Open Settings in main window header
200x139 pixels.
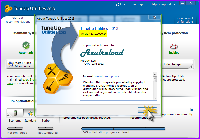(138, 4)
